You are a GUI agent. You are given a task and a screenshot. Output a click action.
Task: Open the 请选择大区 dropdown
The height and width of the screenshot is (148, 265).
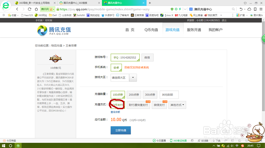click(x=124, y=78)
